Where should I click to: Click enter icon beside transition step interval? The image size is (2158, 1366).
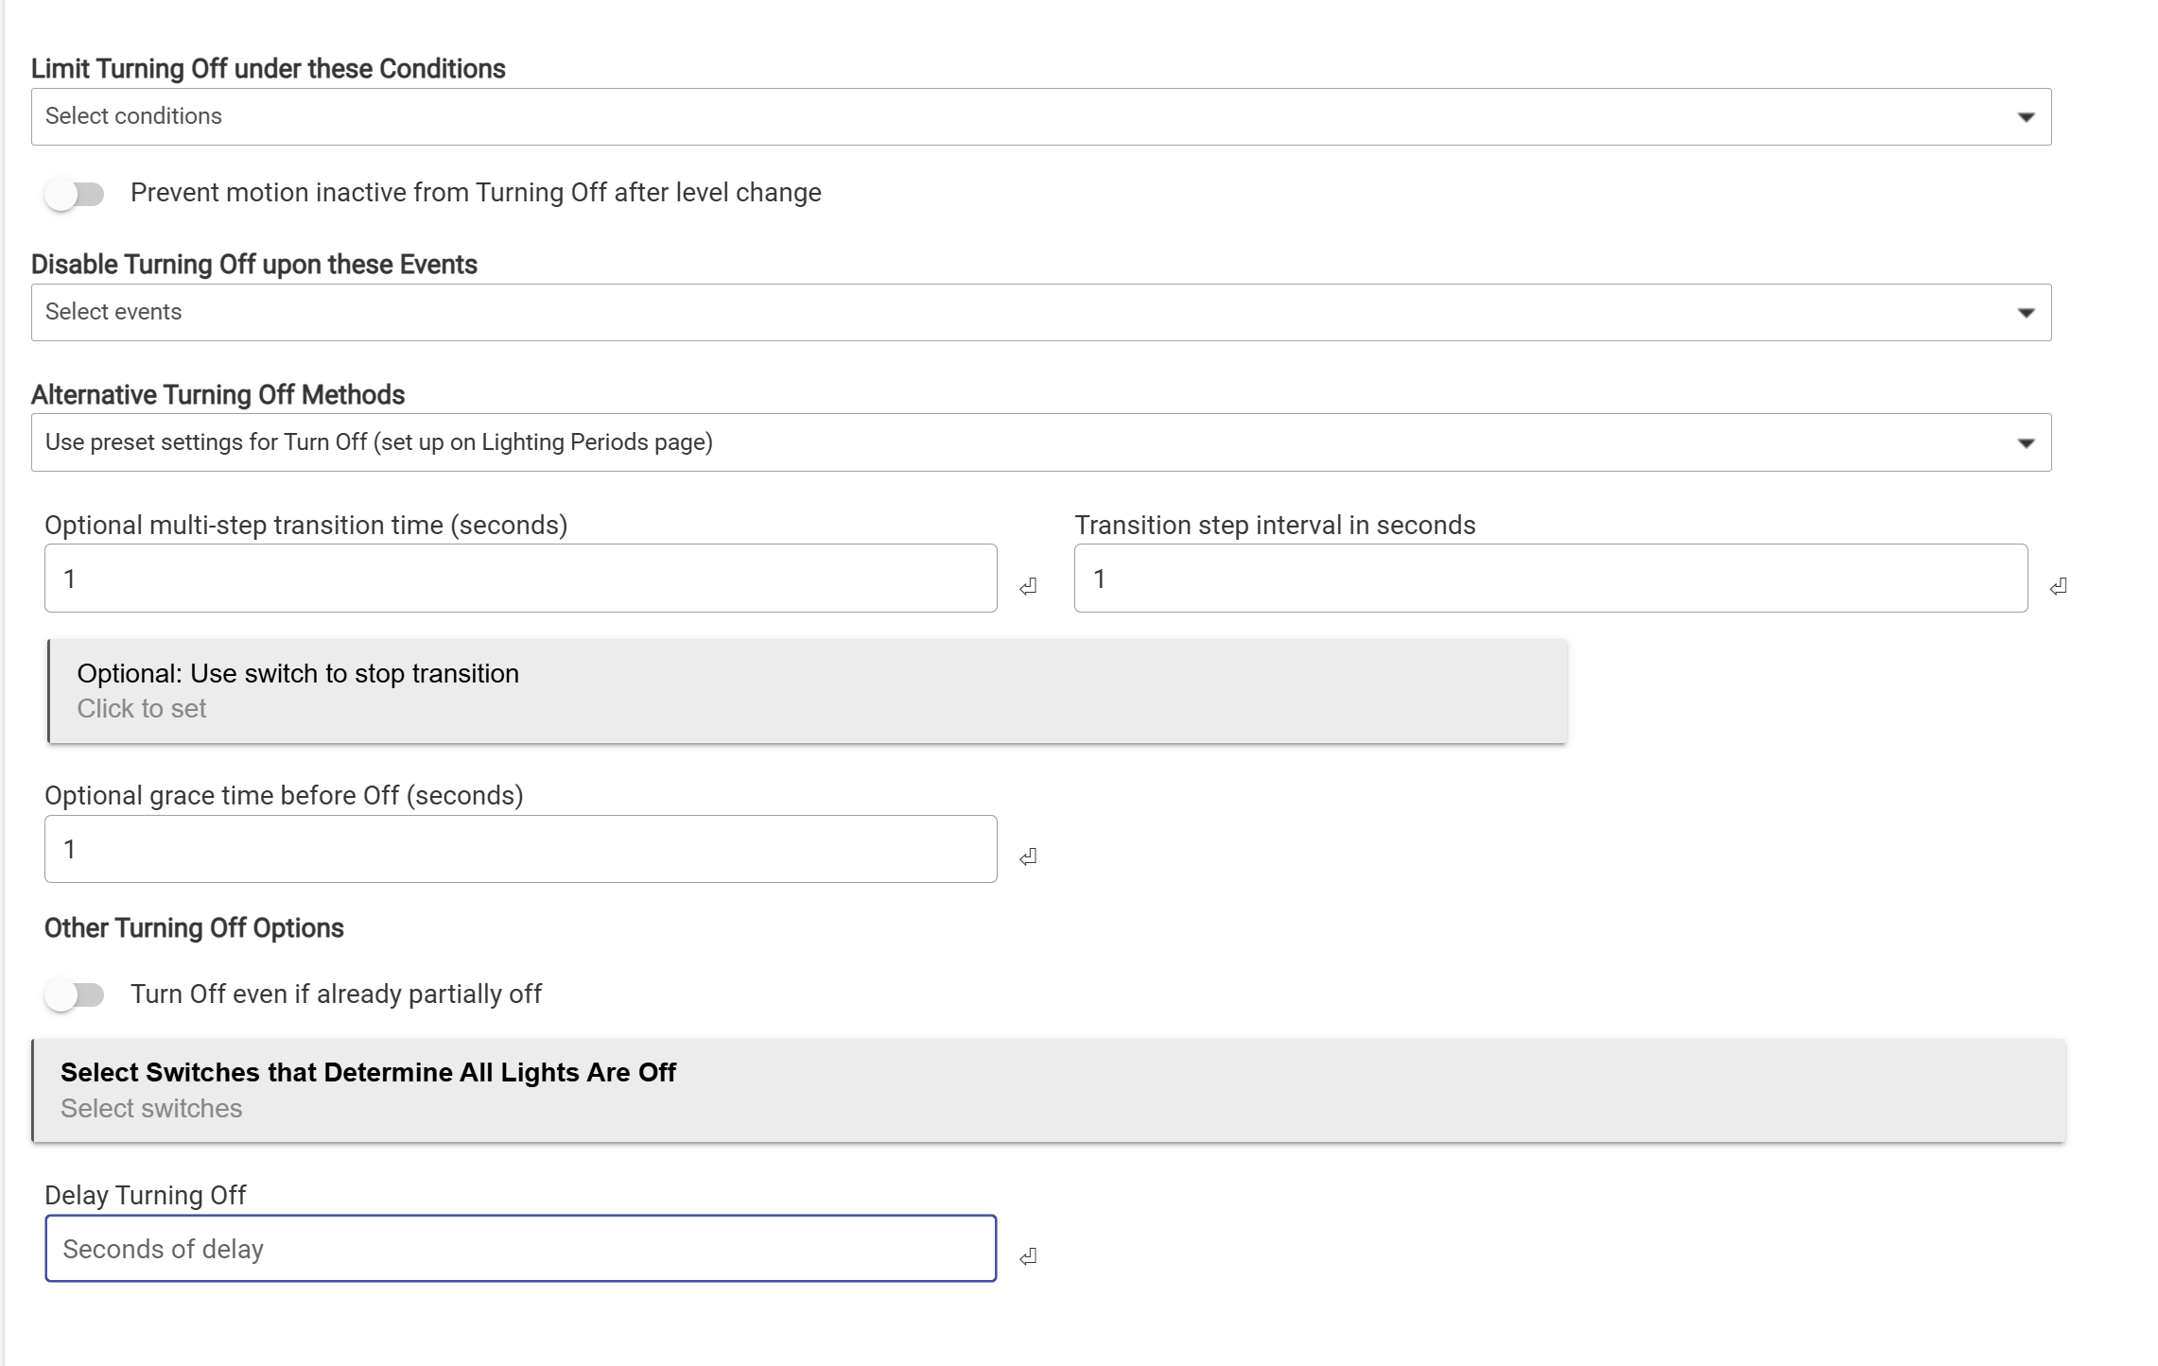[2058, 587]
